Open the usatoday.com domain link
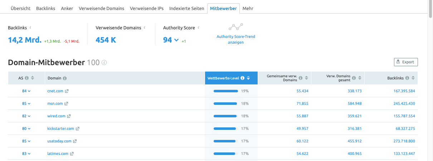This screenshot has width=433, height=161. [59, 141]
